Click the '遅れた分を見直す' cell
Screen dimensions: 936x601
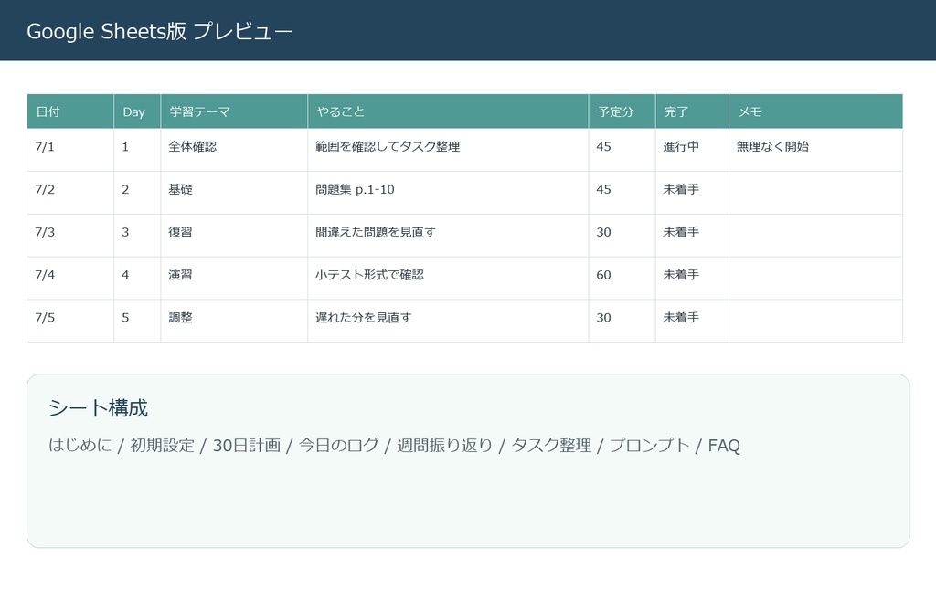448,321
